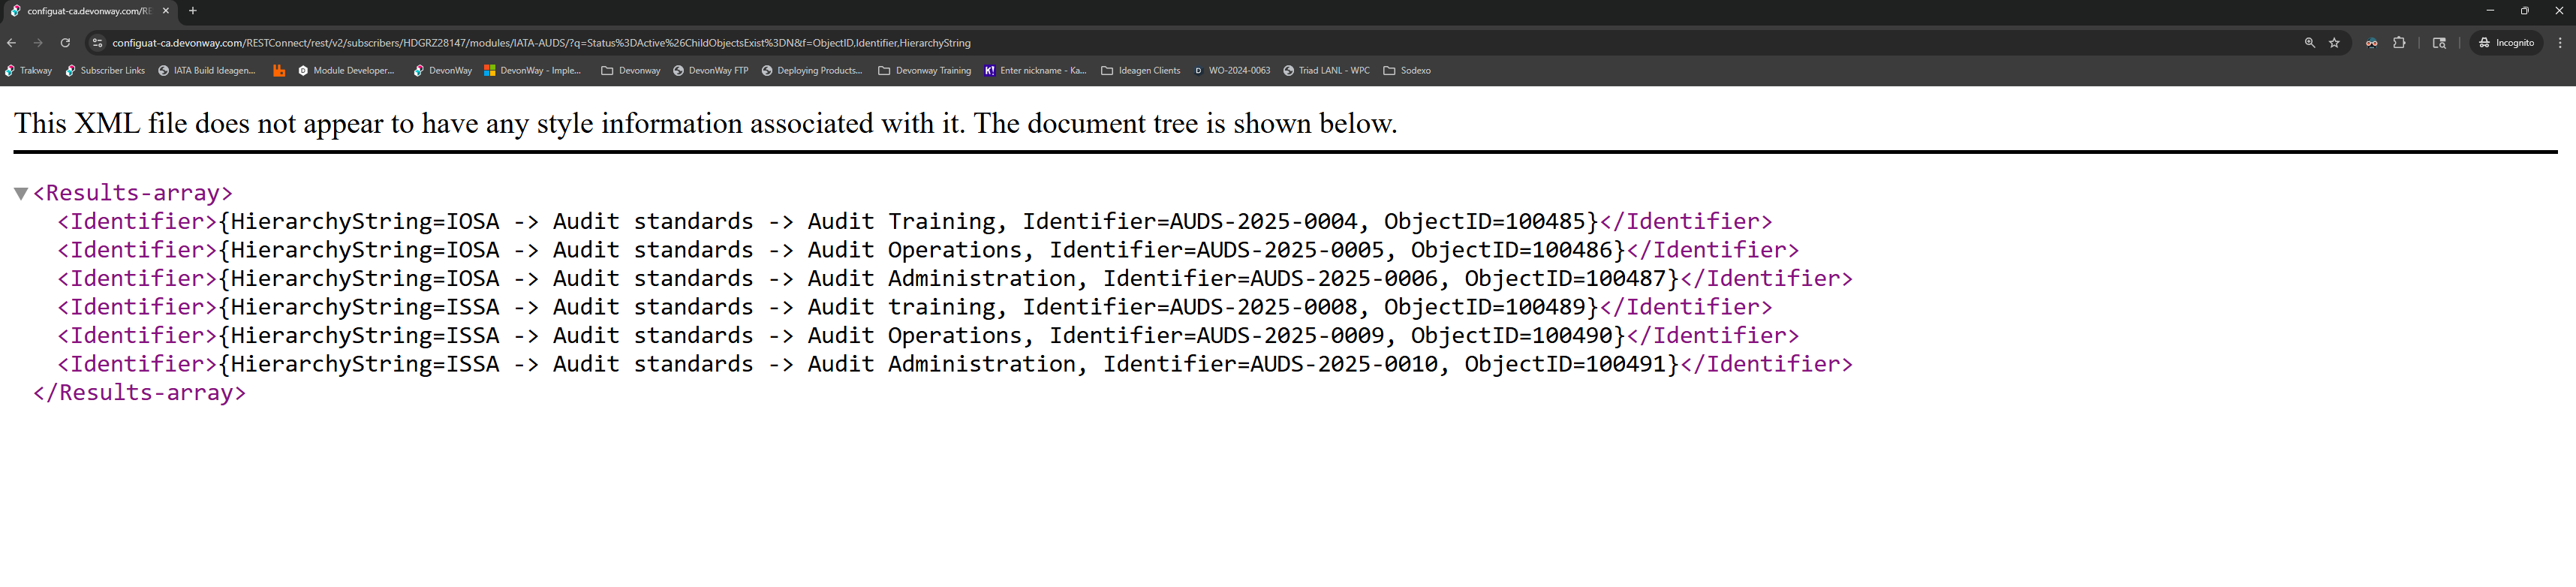Open the DevonWay - Imple... bookmark
The image size is (2576, 587).
click(532, 71)
